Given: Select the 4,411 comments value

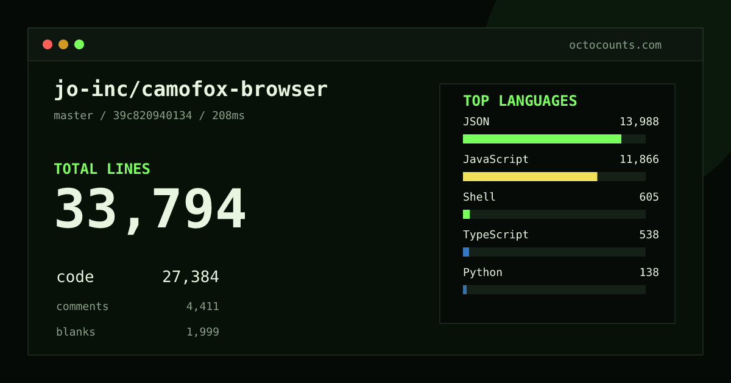Looking at the screenshot, I should click(203, 306).
